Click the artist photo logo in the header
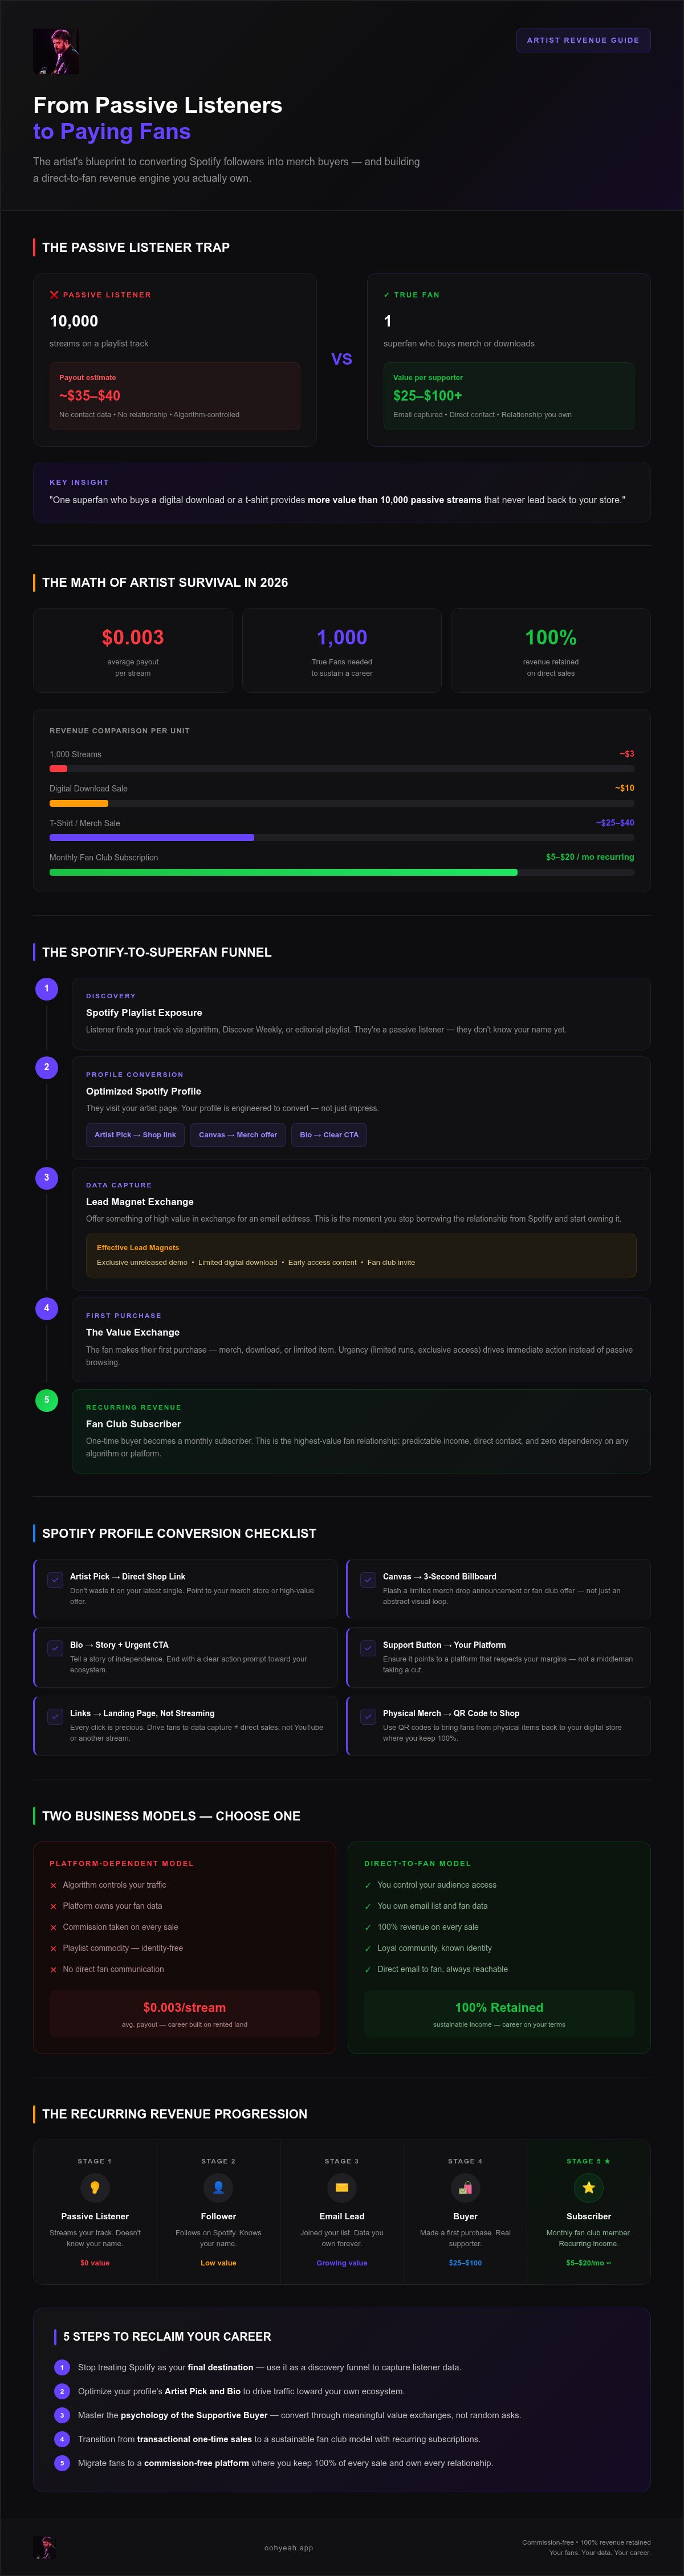684x2576 pixels. pyautogui.click(x=56, y=51)
